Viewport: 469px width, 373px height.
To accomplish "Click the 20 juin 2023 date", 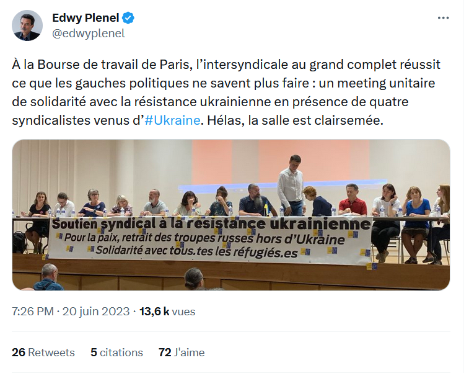I will [95, 312].
